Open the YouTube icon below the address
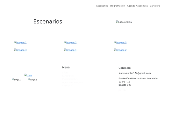 [125, 90]
